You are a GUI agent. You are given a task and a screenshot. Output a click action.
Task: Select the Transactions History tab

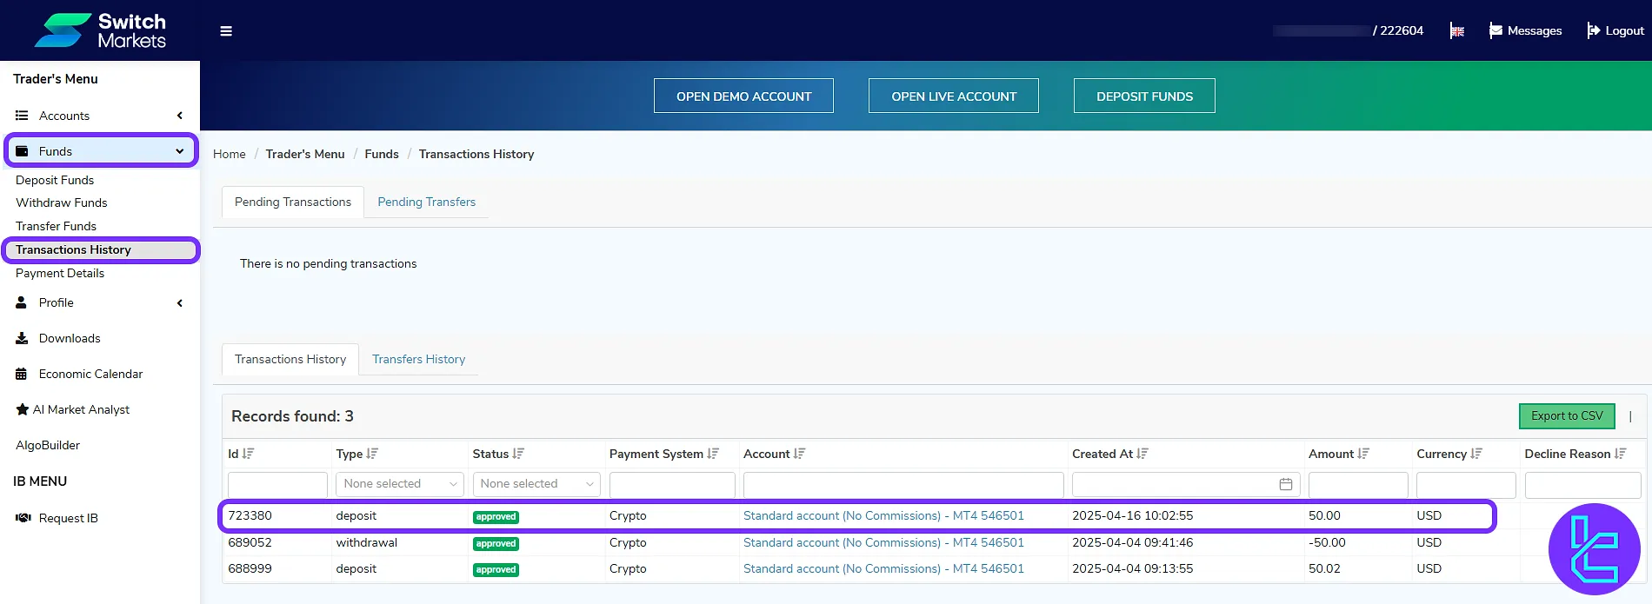(290, 359)
